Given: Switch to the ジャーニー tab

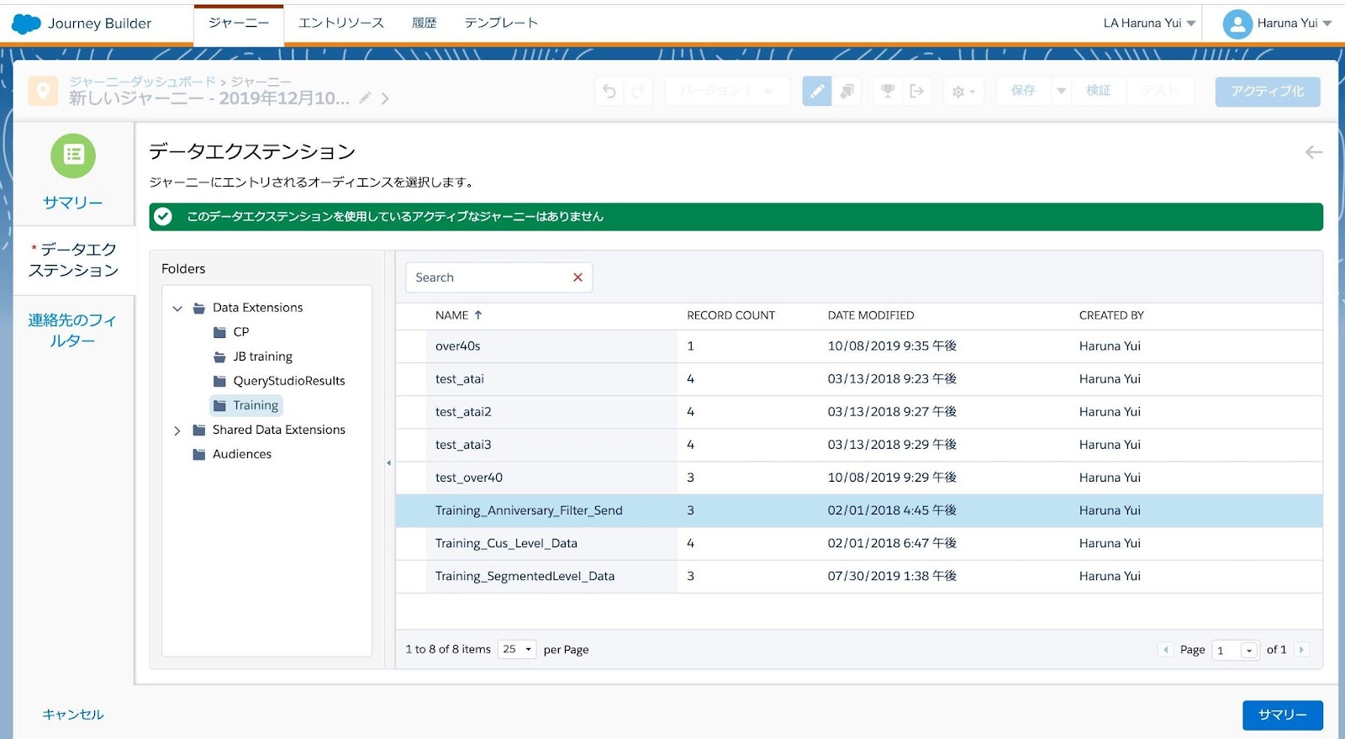Looking at the screenshot, I should (239, 24).
